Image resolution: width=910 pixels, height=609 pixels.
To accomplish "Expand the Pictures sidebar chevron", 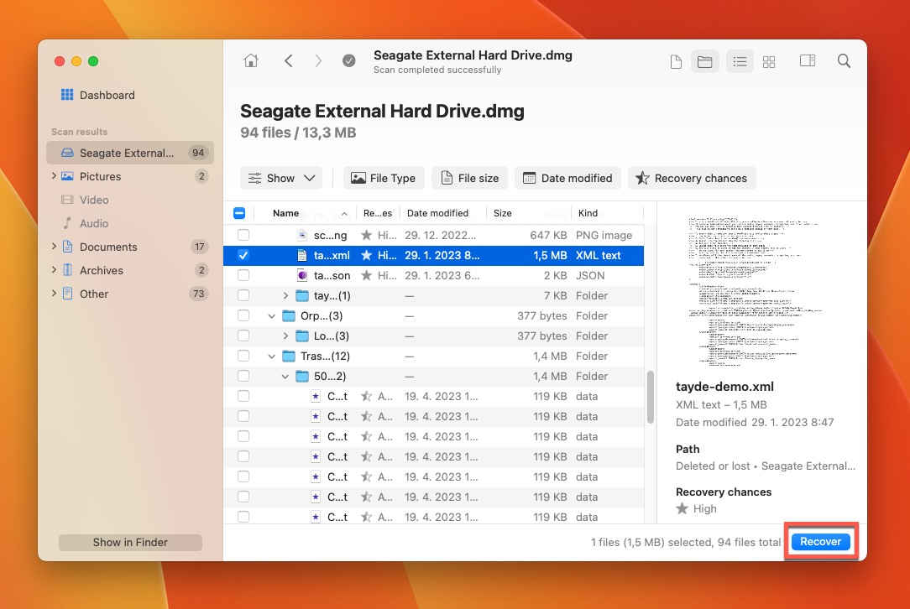I will (54, 176).
